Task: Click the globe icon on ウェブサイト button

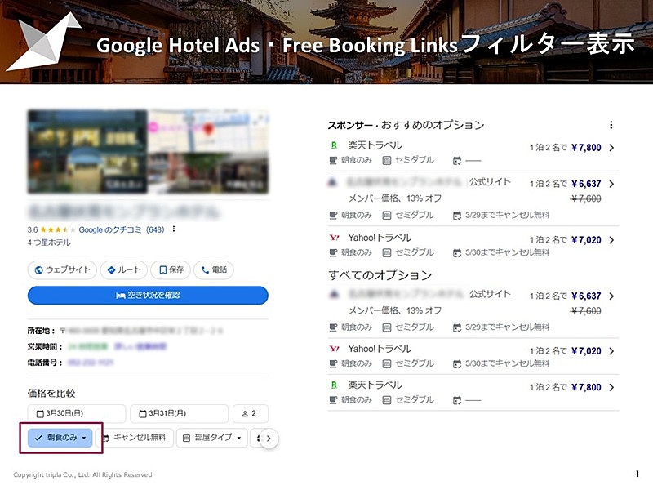Action: point(38,270)
